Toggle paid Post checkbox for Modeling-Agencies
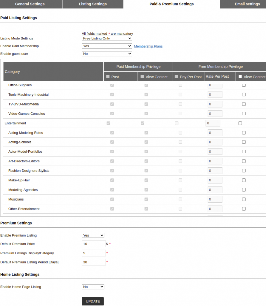Image resolution: width=266 pixels, height=306 pixels. click(x=112, y=190)
